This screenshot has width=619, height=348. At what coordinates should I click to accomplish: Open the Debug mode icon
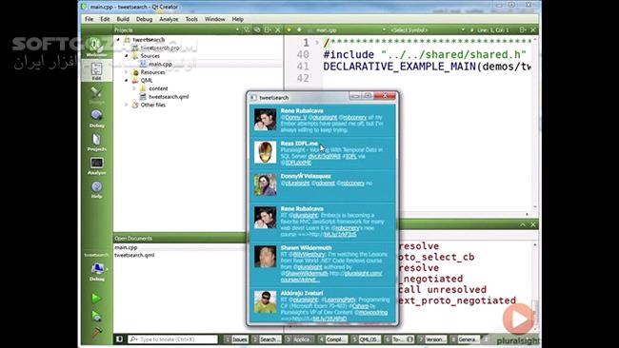click(x=96, y=118)
